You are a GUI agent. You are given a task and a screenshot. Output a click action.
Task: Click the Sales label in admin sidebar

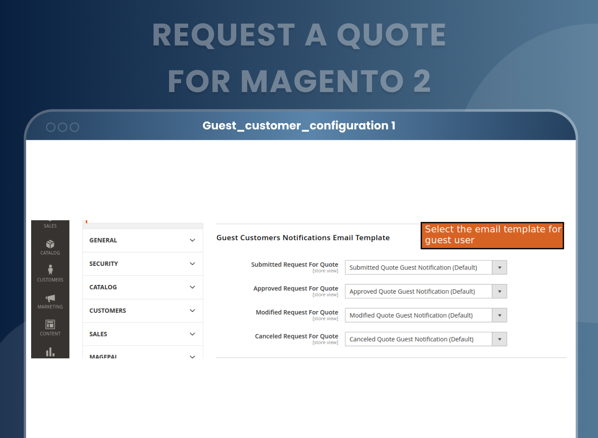[x=50, y=226]
